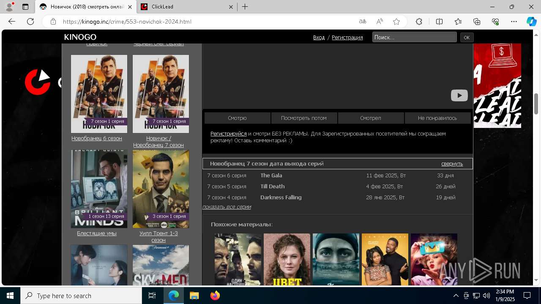Select The Gala episode row

[337, 175]
